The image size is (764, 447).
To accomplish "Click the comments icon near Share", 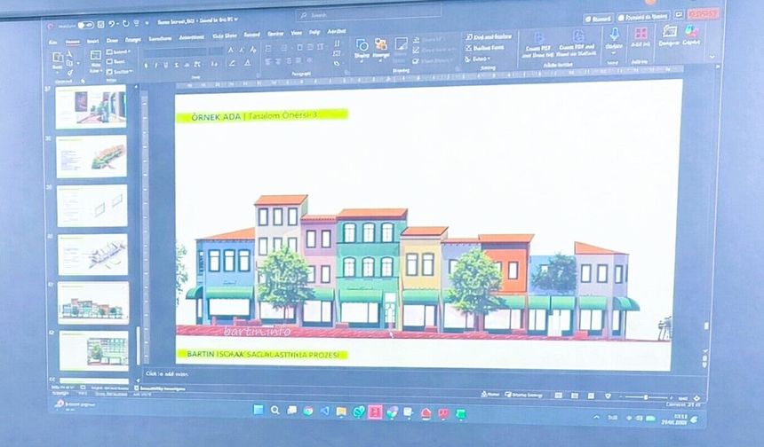I will (x=678, y=16).
